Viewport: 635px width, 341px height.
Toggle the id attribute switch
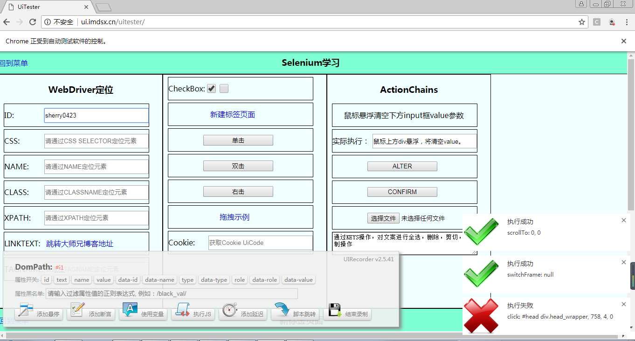(x=46, y=280)
